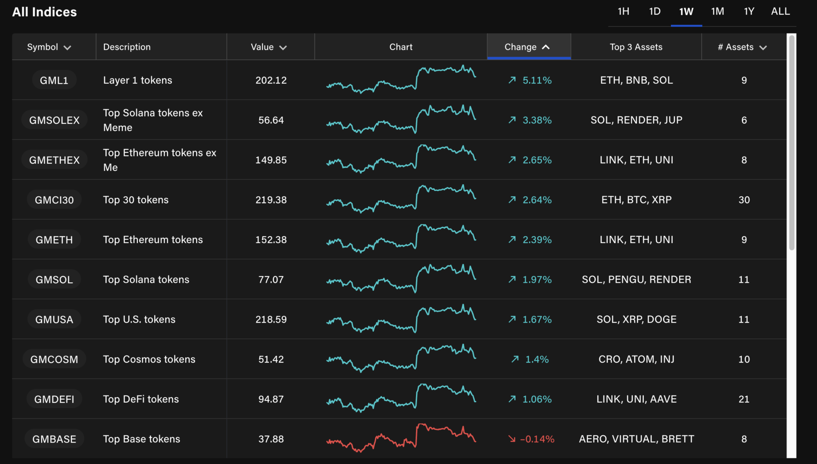Click 'AERO, VIRTUAL, BRETT' top assets cell

click(636, 439)
